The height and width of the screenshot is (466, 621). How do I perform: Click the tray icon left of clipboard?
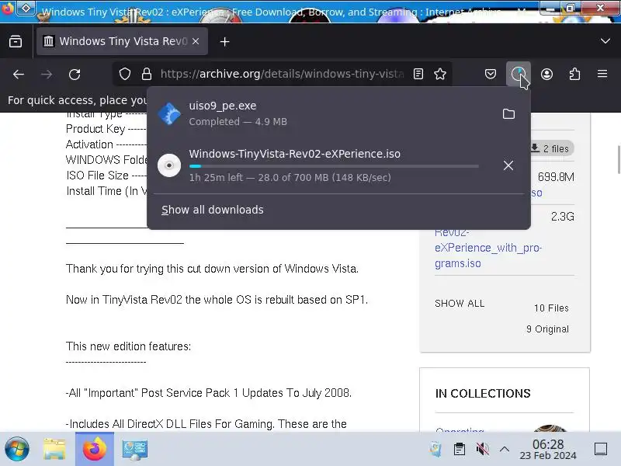[436, 450]
